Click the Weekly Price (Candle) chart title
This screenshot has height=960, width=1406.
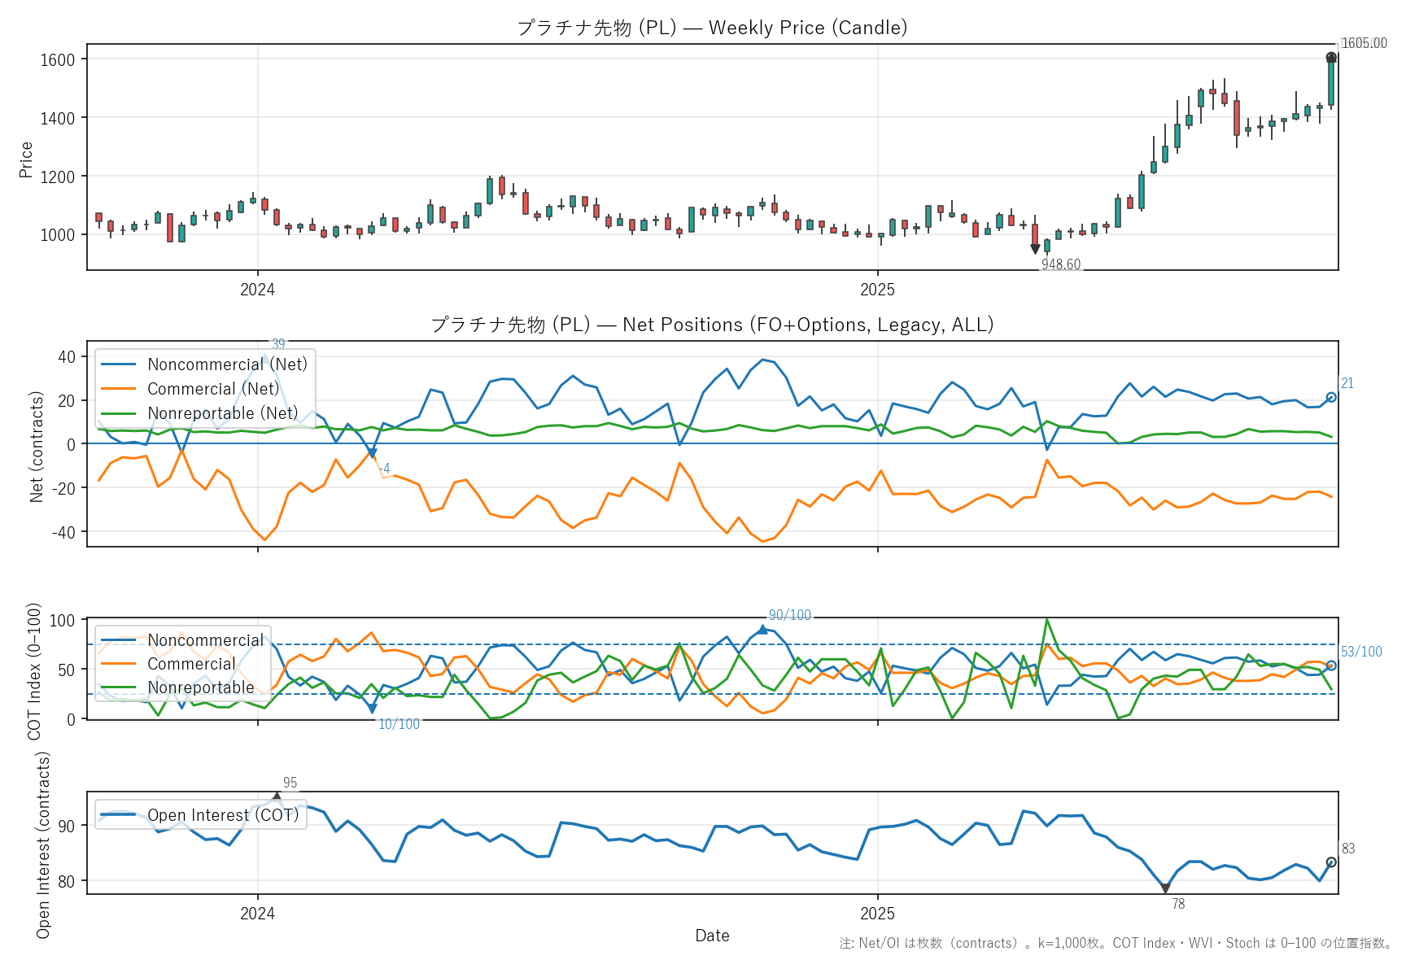pos(712,28)
